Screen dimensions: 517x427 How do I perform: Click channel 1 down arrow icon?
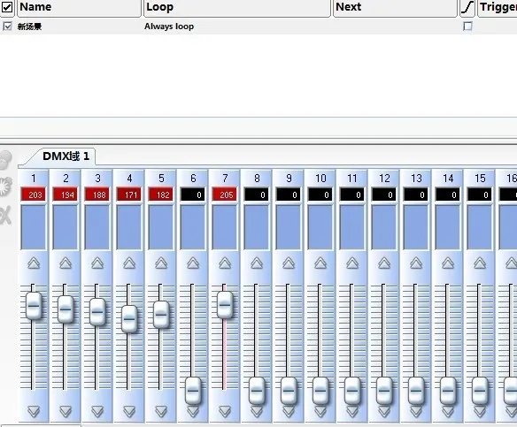pos(34,411)
